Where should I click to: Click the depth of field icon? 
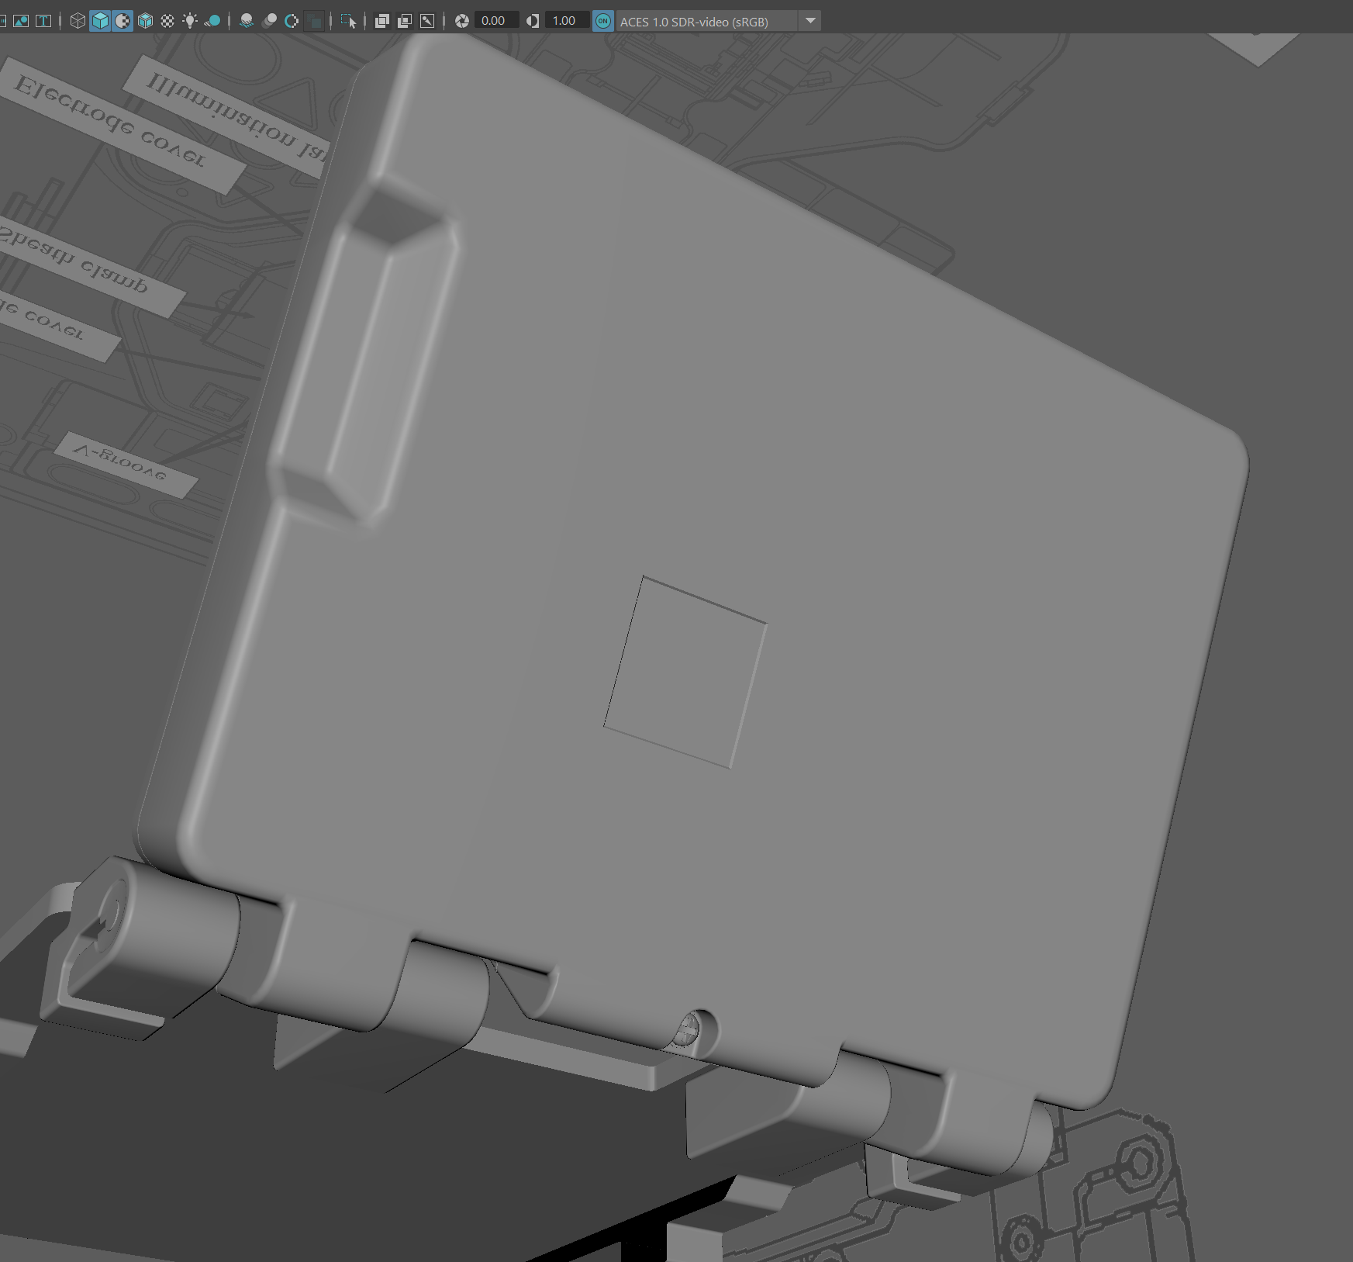pyautogui.click(x=314, y=21)
